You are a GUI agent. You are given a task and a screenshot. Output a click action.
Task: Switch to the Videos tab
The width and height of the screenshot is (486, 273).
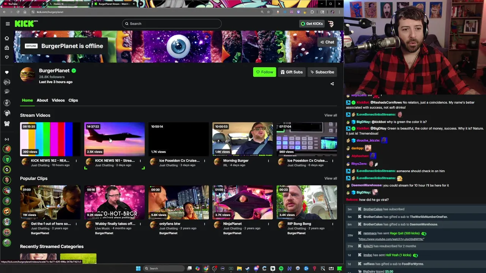coord(58,100)
